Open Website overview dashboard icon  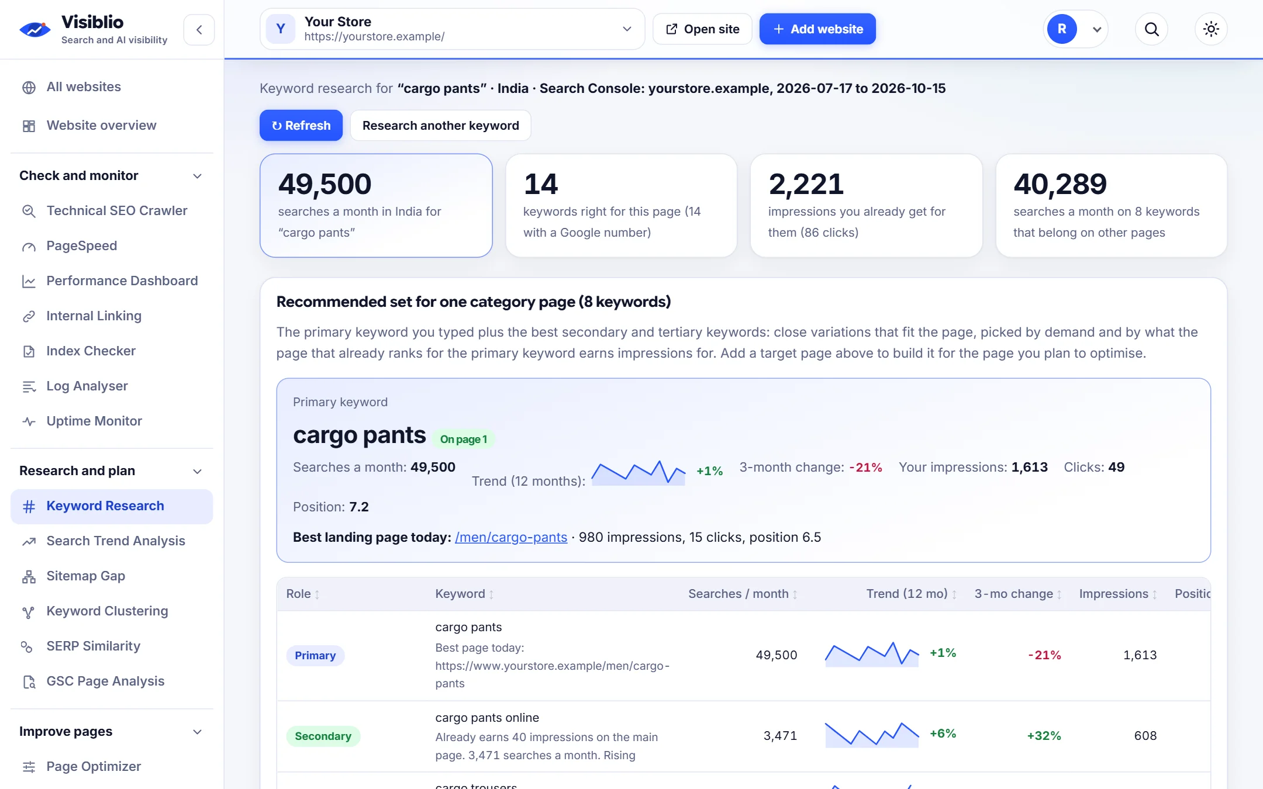29,126
